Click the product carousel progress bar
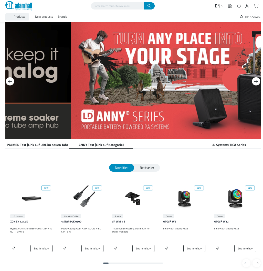Screen dimensions: 263x271 pos(133,263)
